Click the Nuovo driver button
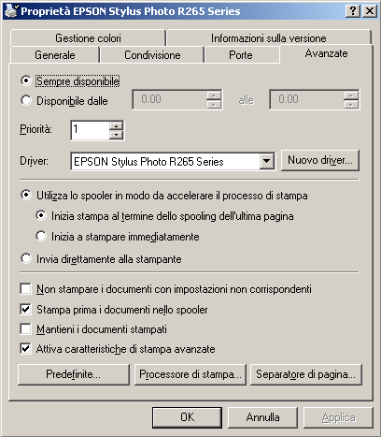This screenshot has width=381, height=437. (x=320, y=160)
